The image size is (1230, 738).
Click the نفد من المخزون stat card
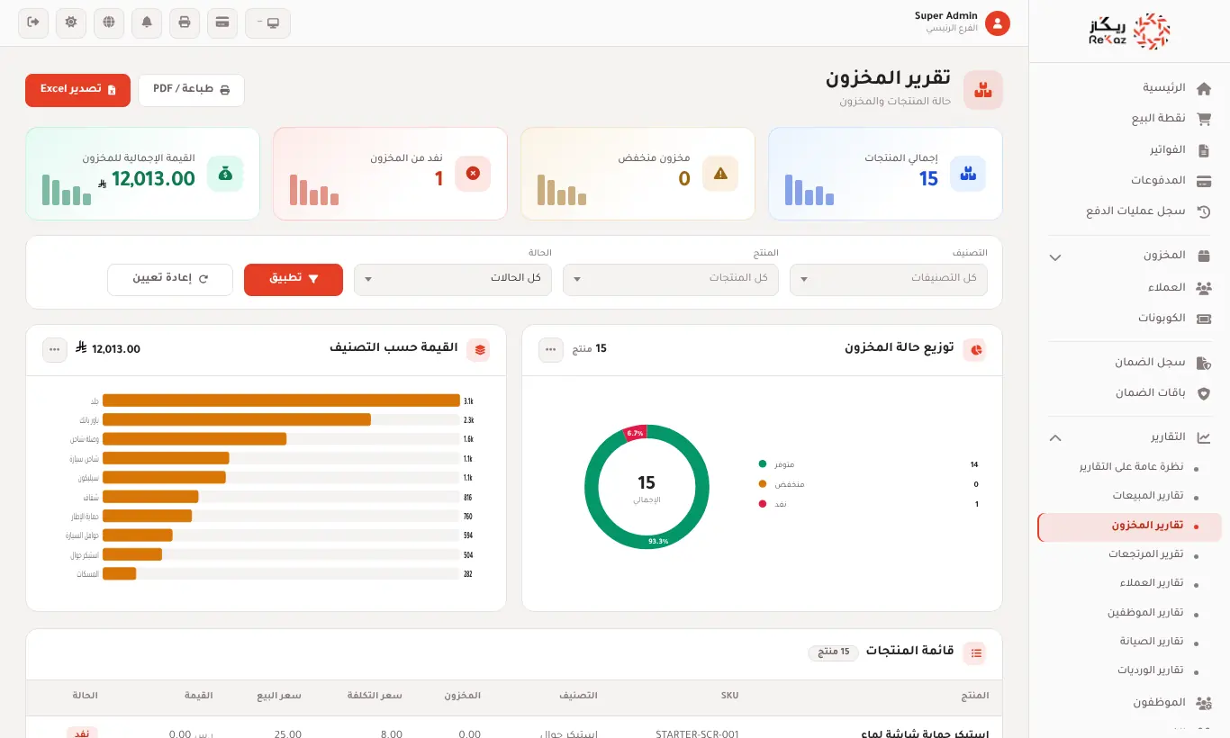coord(390,174)
